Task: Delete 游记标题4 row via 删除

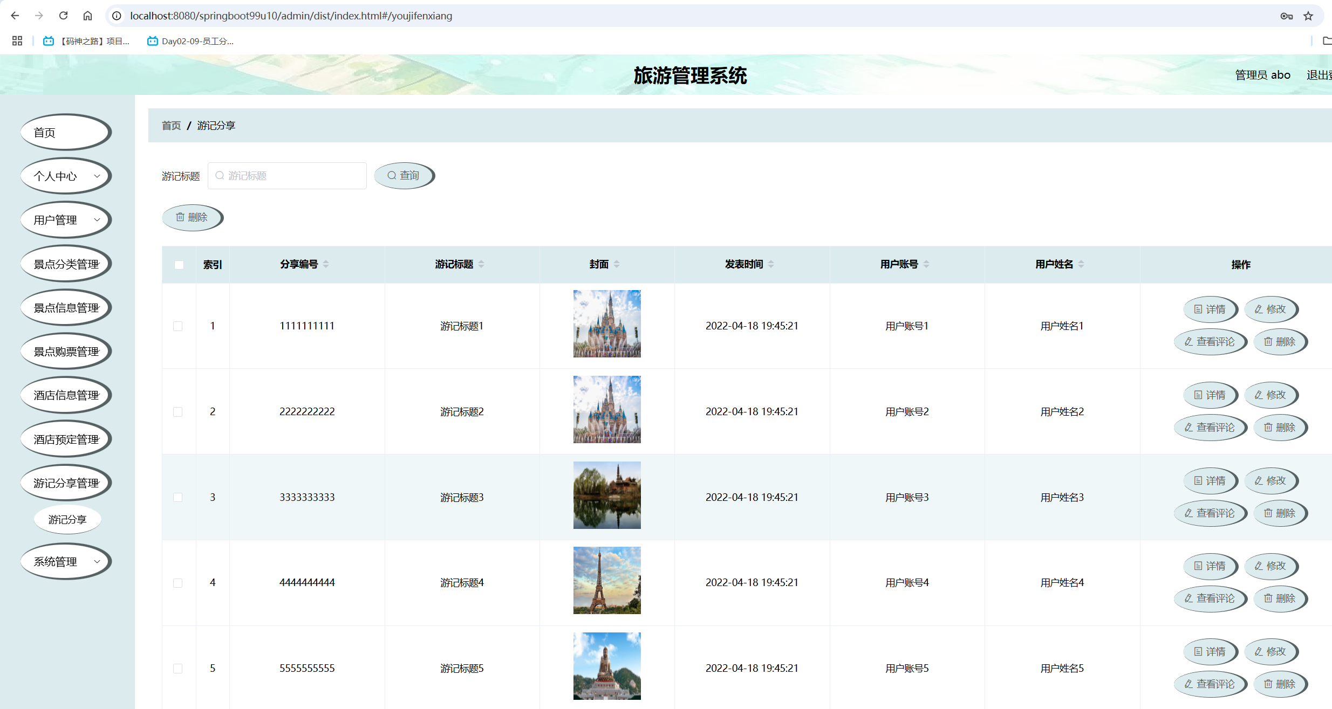Action: tap(1280, 598)
